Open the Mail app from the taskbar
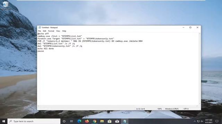The width and height of the screenshot is (222, 124). point(117,121)
